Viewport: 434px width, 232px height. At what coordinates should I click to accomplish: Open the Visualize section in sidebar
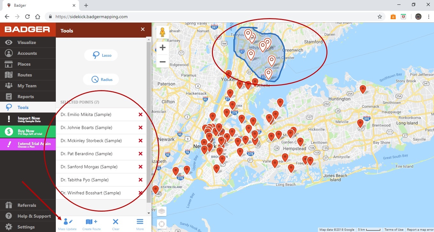coord(28,42)
